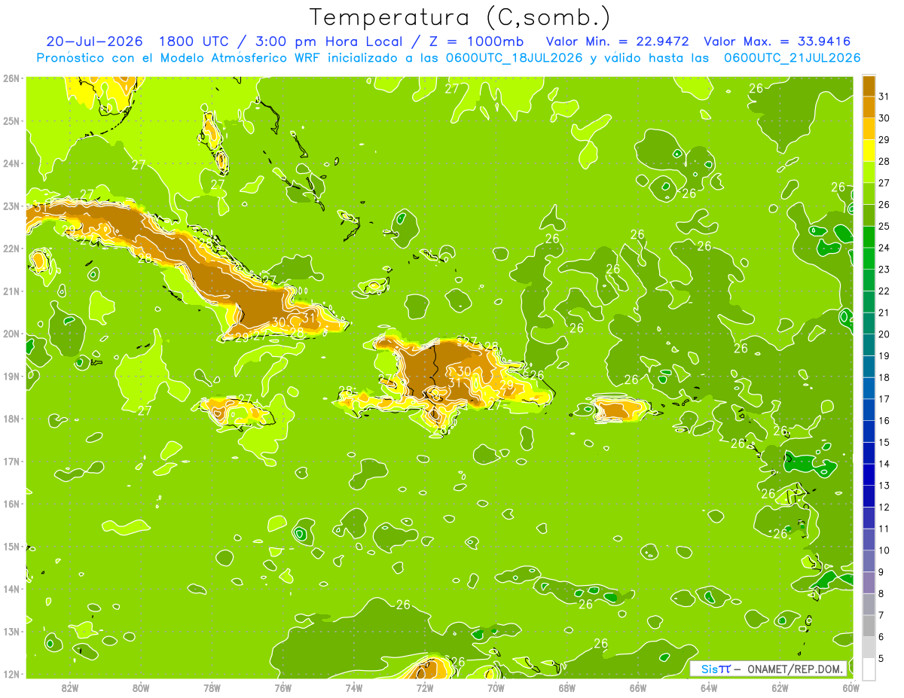
Task: Click yellow legend swatch between 28 and 29
Action: 869,150
